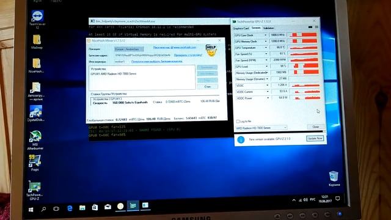Select GPU#1 AMD Radeon HD 7800 Series row
391x220 pixels.
tap(114, 74)
